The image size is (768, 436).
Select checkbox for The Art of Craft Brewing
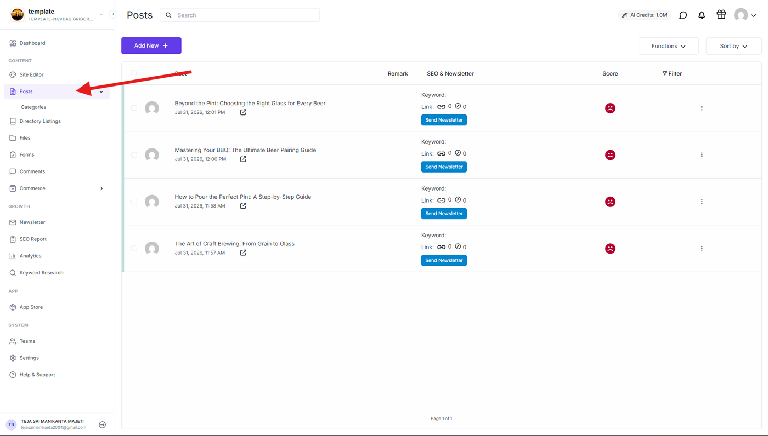(134, 248)
